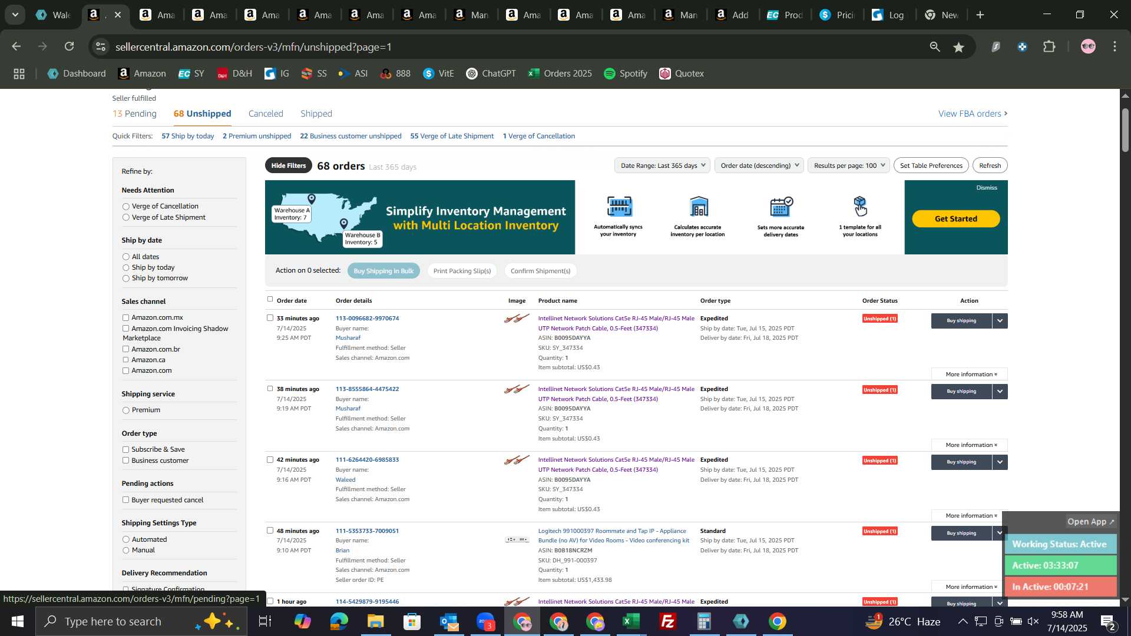Open the zoom magnifier icon in address bar

pos(935,47)
